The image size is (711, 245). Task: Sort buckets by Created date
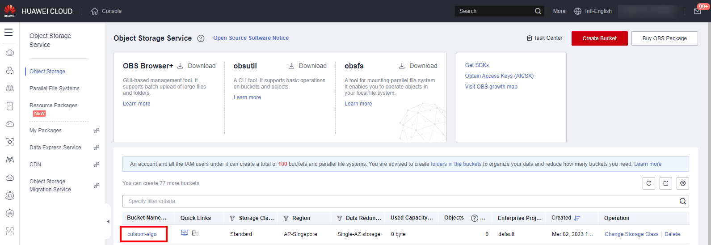click(577, 218)
